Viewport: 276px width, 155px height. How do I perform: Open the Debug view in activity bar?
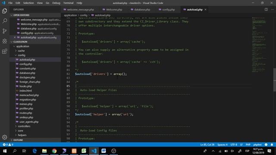click(5, 41)
